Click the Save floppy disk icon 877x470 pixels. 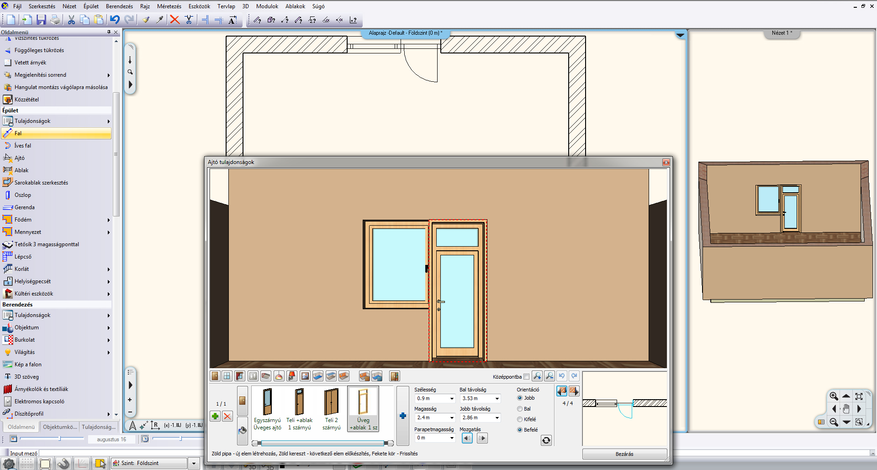pos(41,20)
